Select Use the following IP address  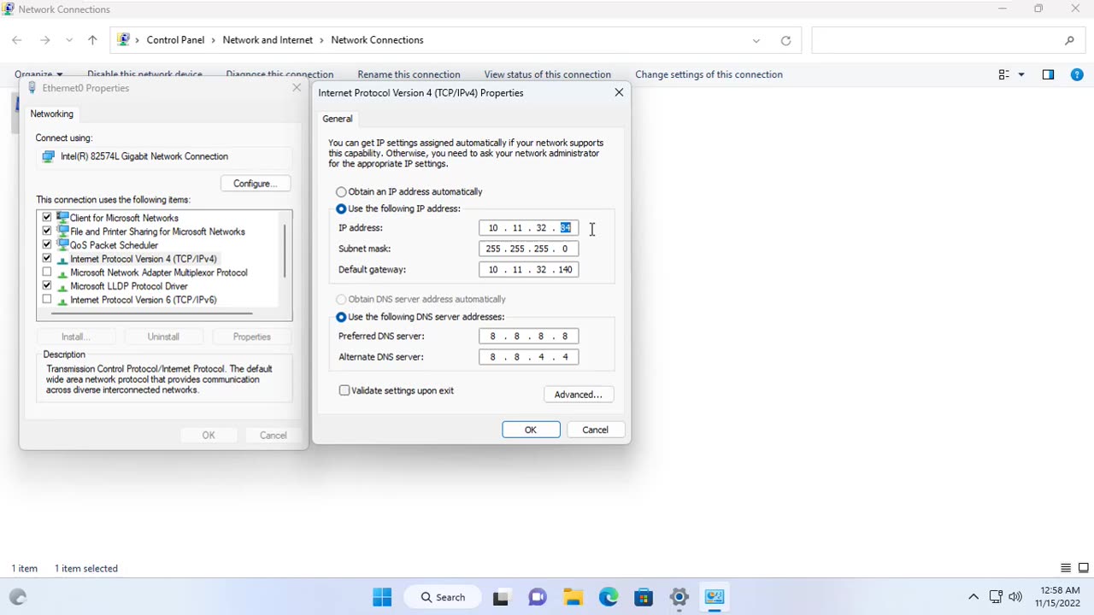tap(341, 208)
